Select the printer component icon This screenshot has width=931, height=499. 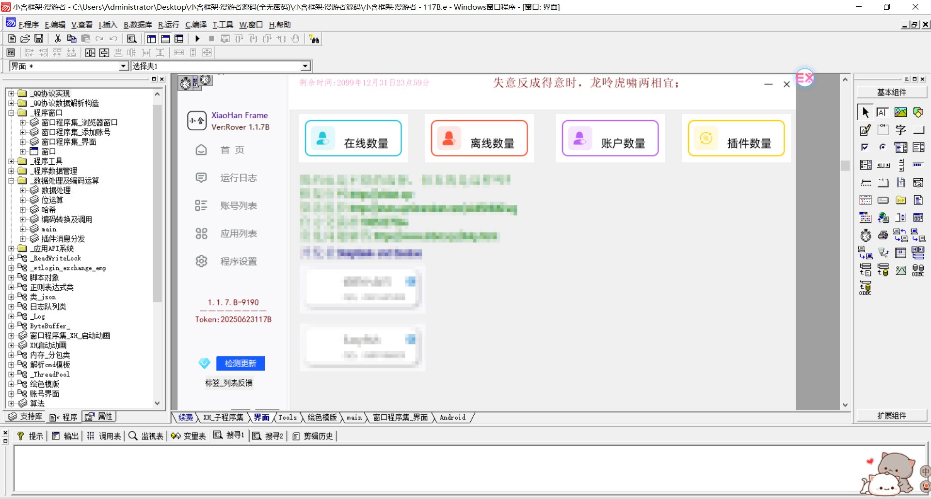point(883,235)
